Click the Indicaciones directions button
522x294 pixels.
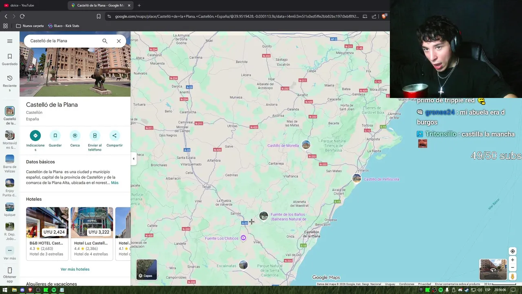tap(35, 136)
